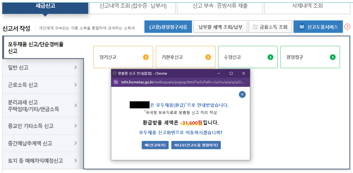Click the 금융소득 조회 button
This screenshot has width=353, height=173.
point(270,27)
